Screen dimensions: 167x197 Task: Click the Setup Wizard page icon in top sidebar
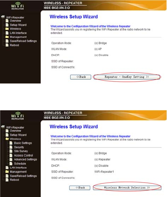tap(7, 25)
